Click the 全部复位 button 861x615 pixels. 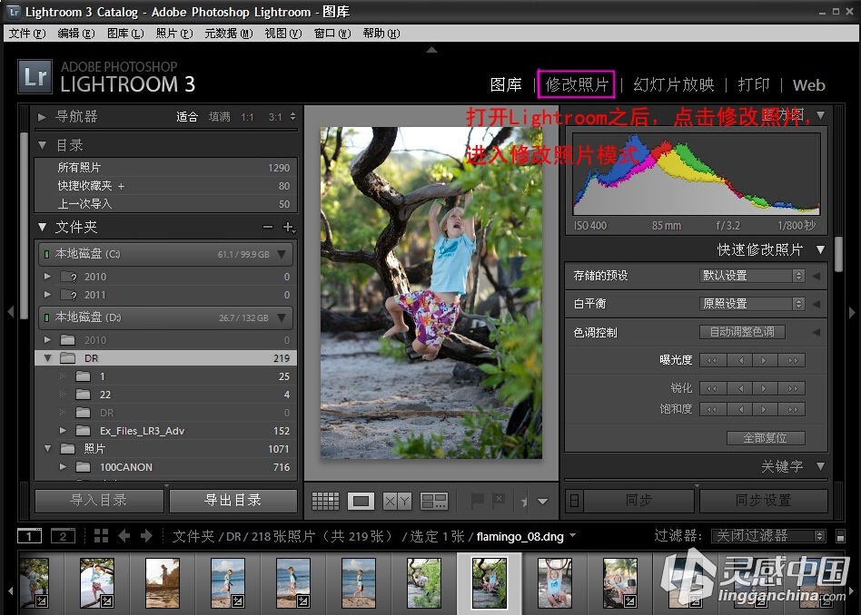point(766,438)
